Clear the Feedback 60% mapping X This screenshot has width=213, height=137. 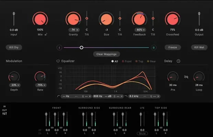click(144, 30)
